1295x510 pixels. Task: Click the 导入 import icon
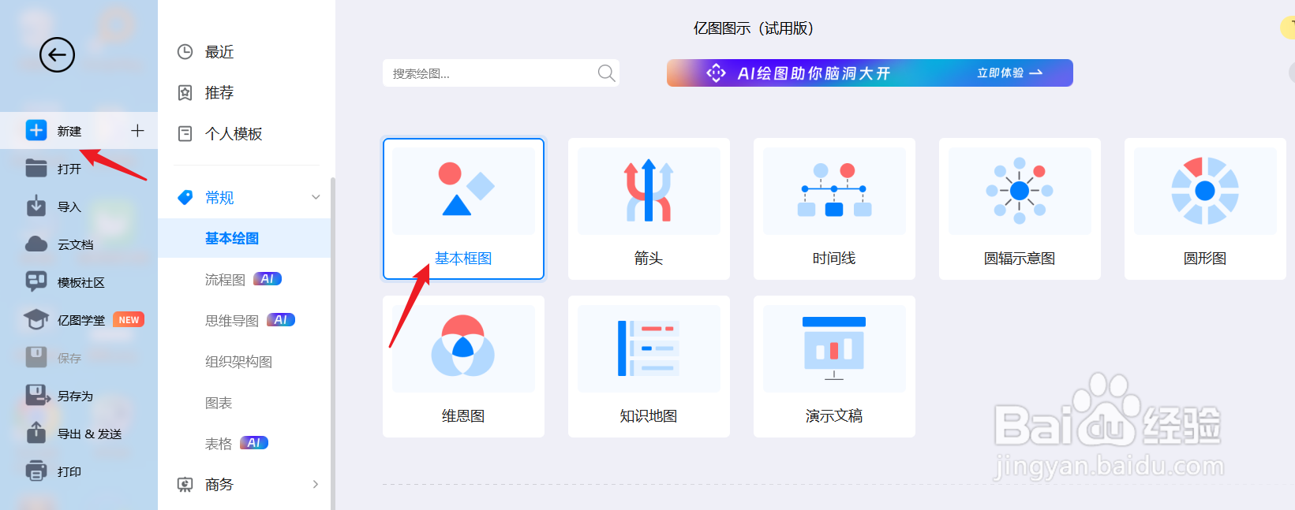[x=36, y=206]
